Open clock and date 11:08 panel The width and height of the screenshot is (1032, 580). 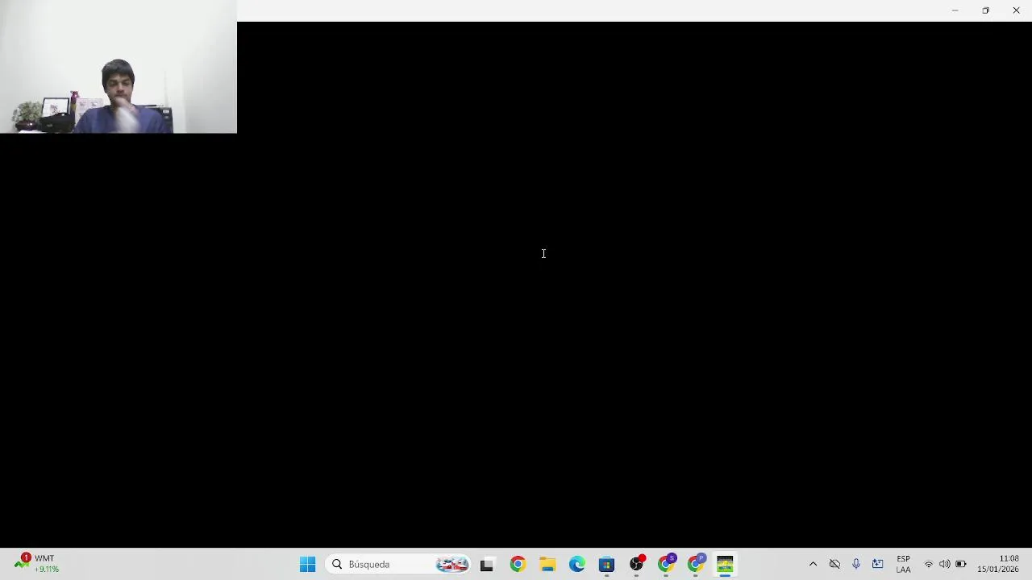click(998, 565)
